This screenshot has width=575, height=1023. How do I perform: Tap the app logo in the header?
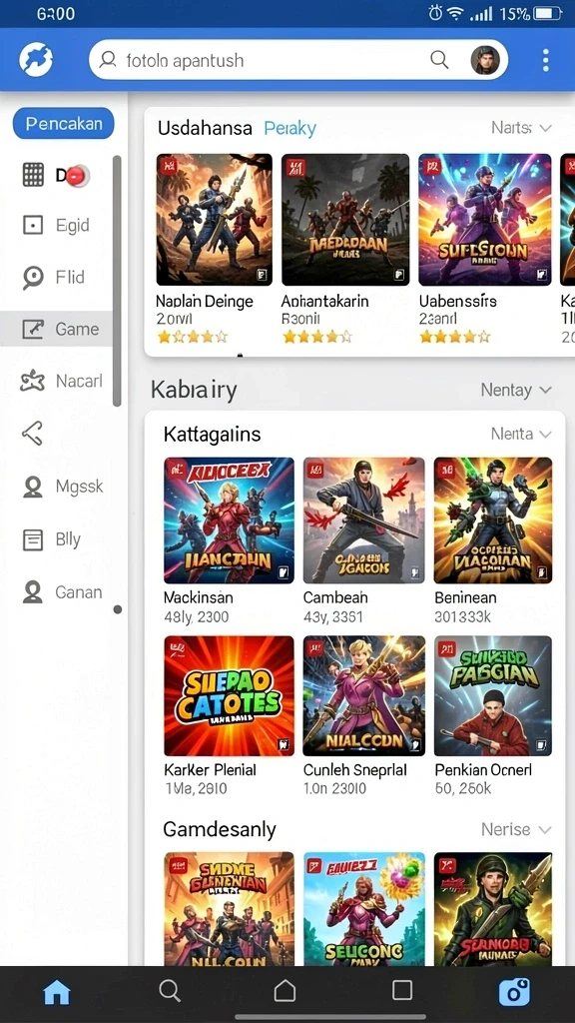click(36, 60)
